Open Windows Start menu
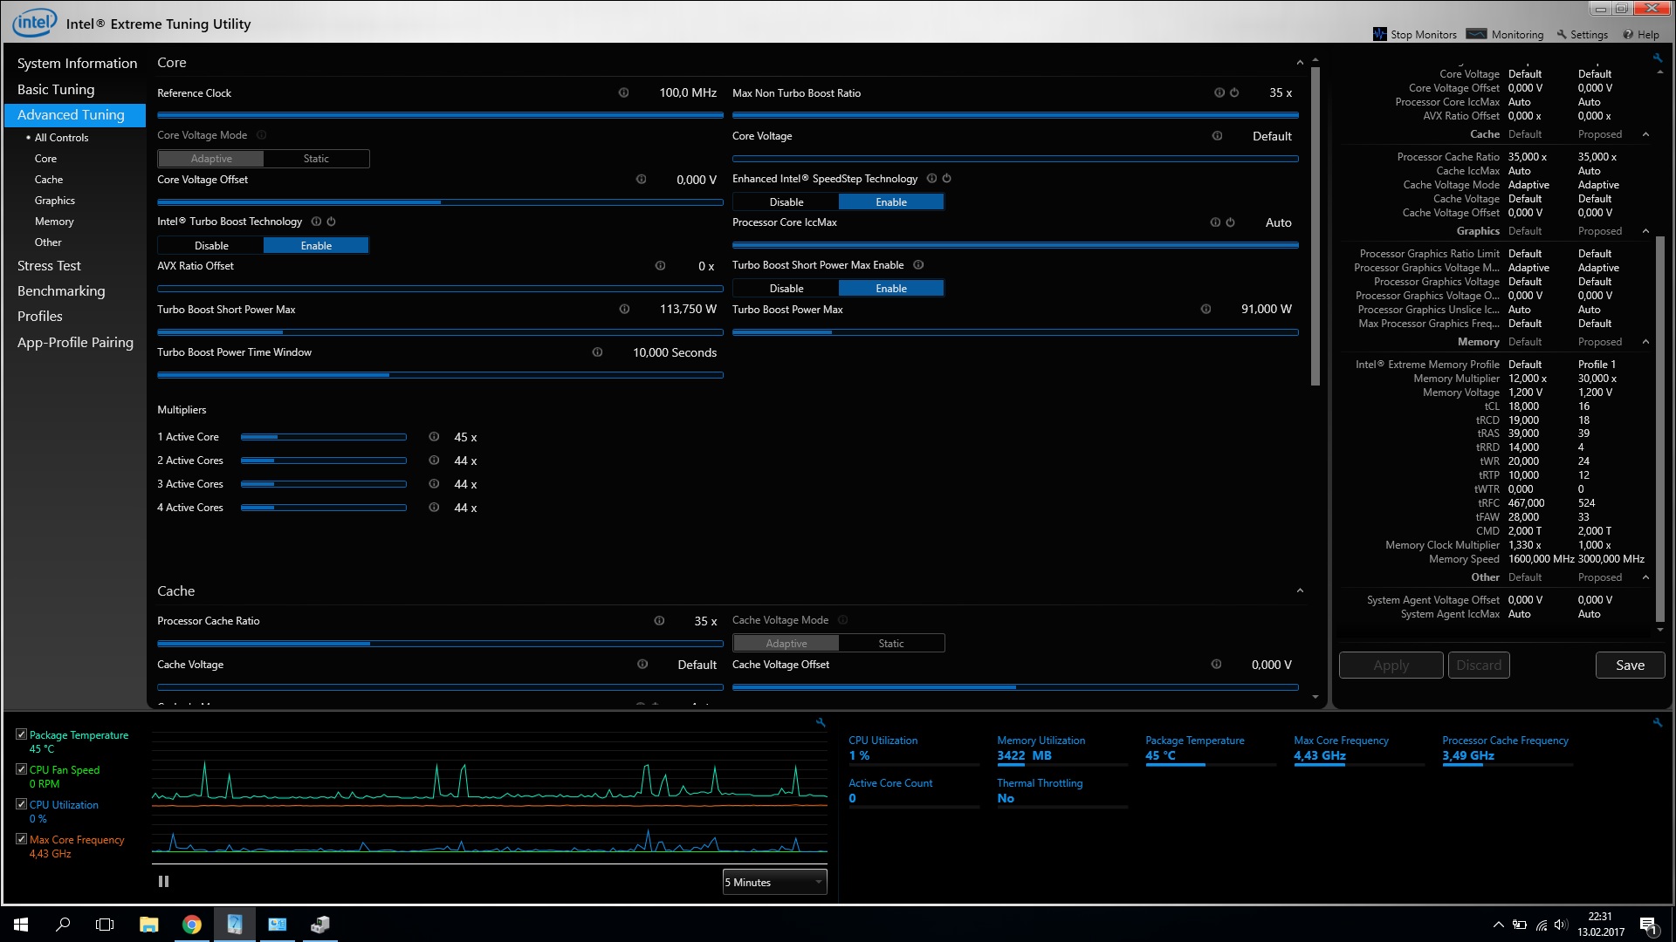 pyautogui.click(x=21, y=924)
